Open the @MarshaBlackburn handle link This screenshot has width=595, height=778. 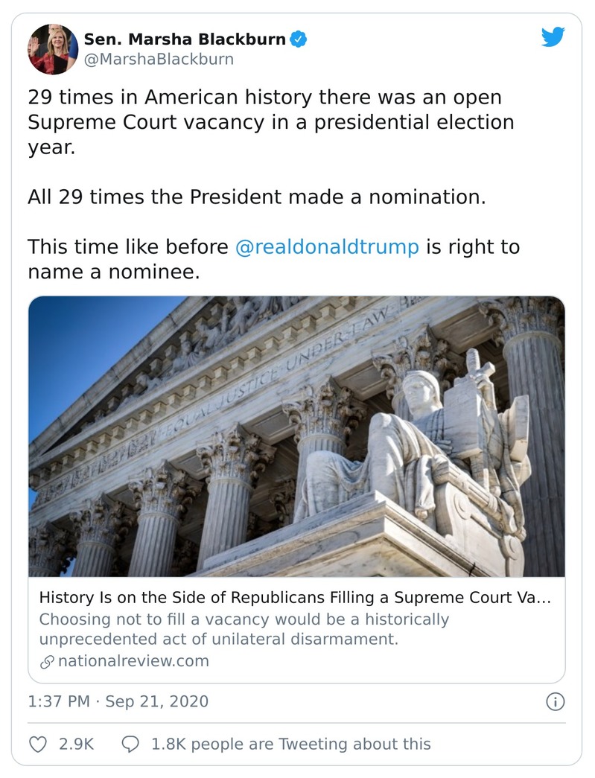[x=159, y=60]
